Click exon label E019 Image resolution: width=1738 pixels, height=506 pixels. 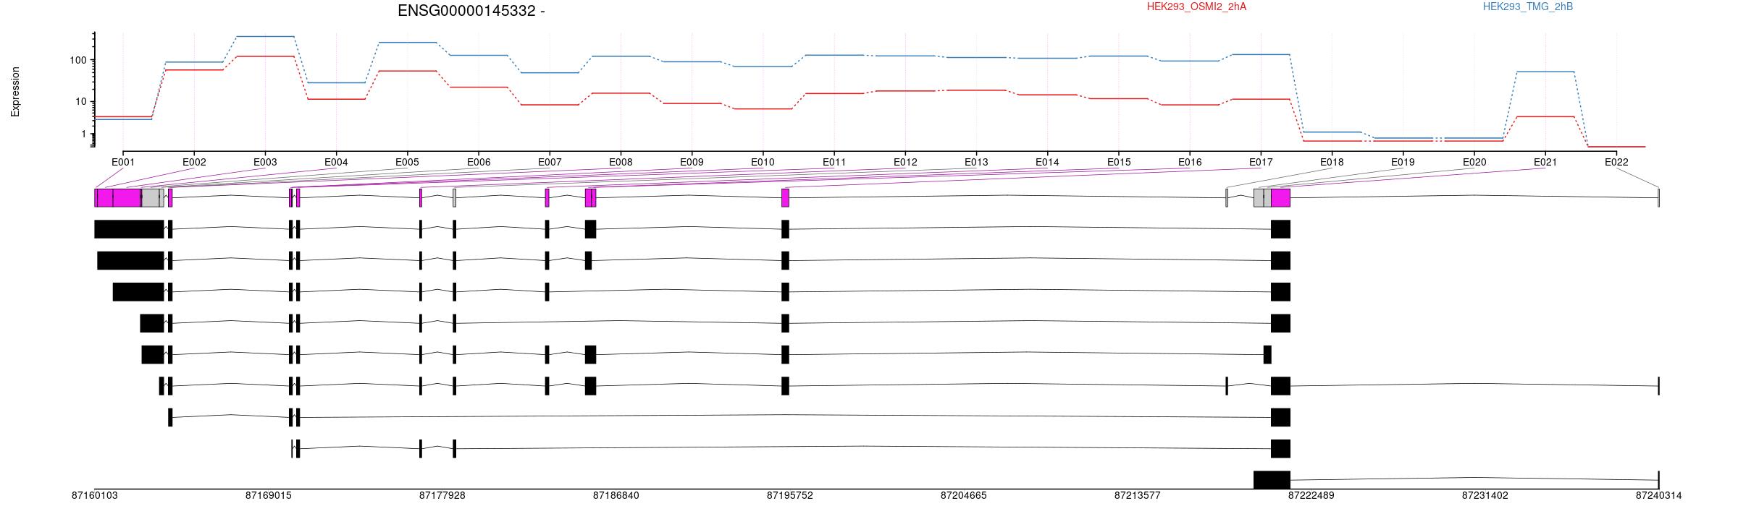click(1403, 162)
